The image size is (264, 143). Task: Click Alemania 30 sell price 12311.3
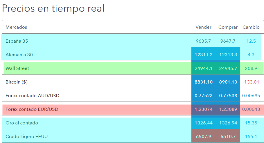point(203,55)
